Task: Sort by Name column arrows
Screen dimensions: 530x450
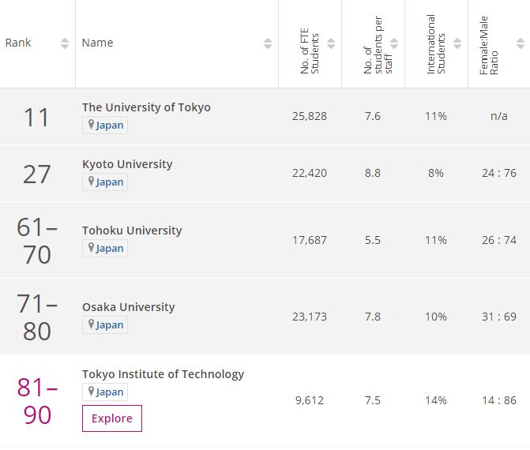Action: pyautogui.click(x=268, y=43)
